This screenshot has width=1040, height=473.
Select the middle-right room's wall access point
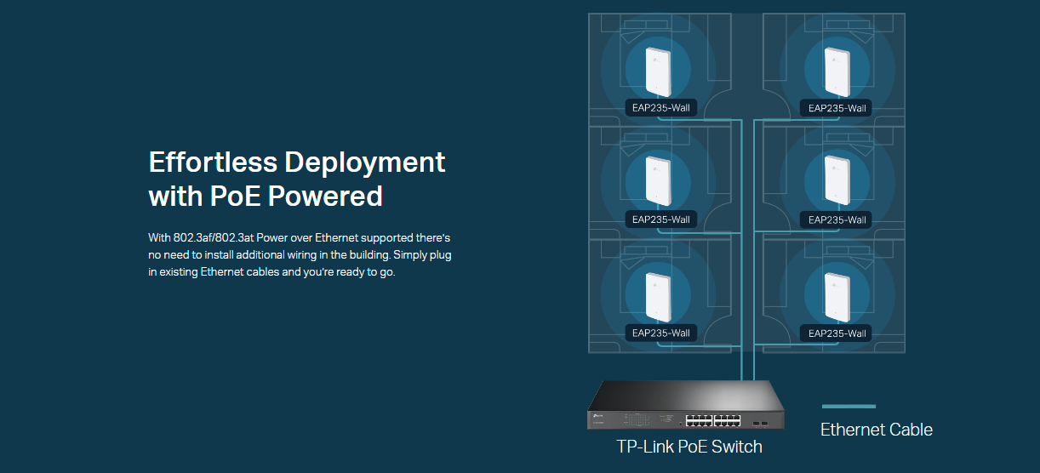click(x=837, y=180)
